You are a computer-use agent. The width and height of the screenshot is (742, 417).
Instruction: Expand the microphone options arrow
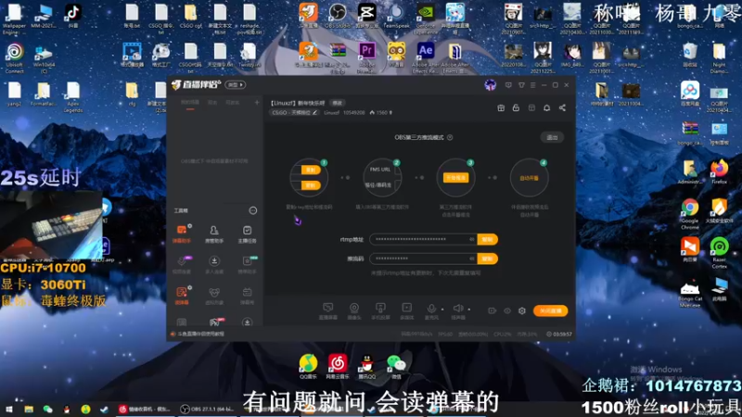442,310
